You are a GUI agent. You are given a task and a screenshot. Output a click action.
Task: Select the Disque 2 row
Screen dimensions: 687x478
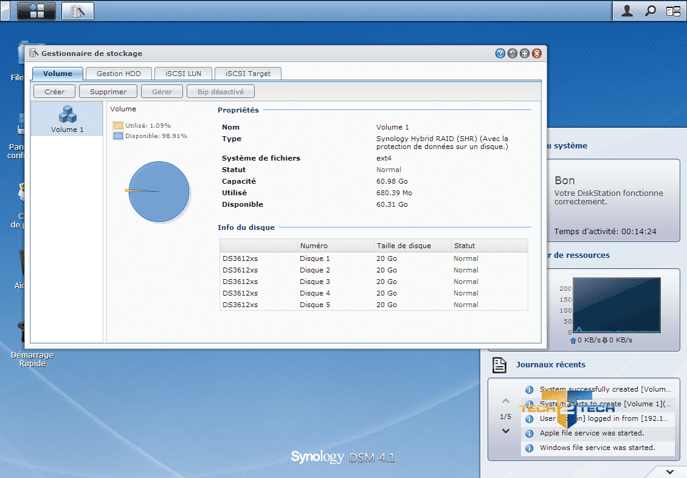(374, 270)
